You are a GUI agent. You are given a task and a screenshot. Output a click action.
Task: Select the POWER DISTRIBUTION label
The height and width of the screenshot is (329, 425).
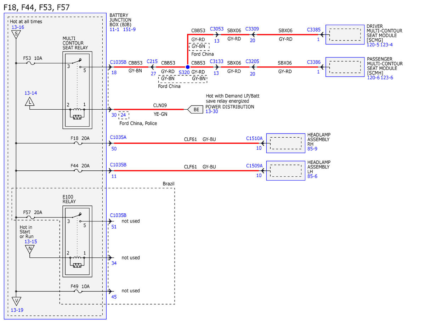click(x=230, y=106)
